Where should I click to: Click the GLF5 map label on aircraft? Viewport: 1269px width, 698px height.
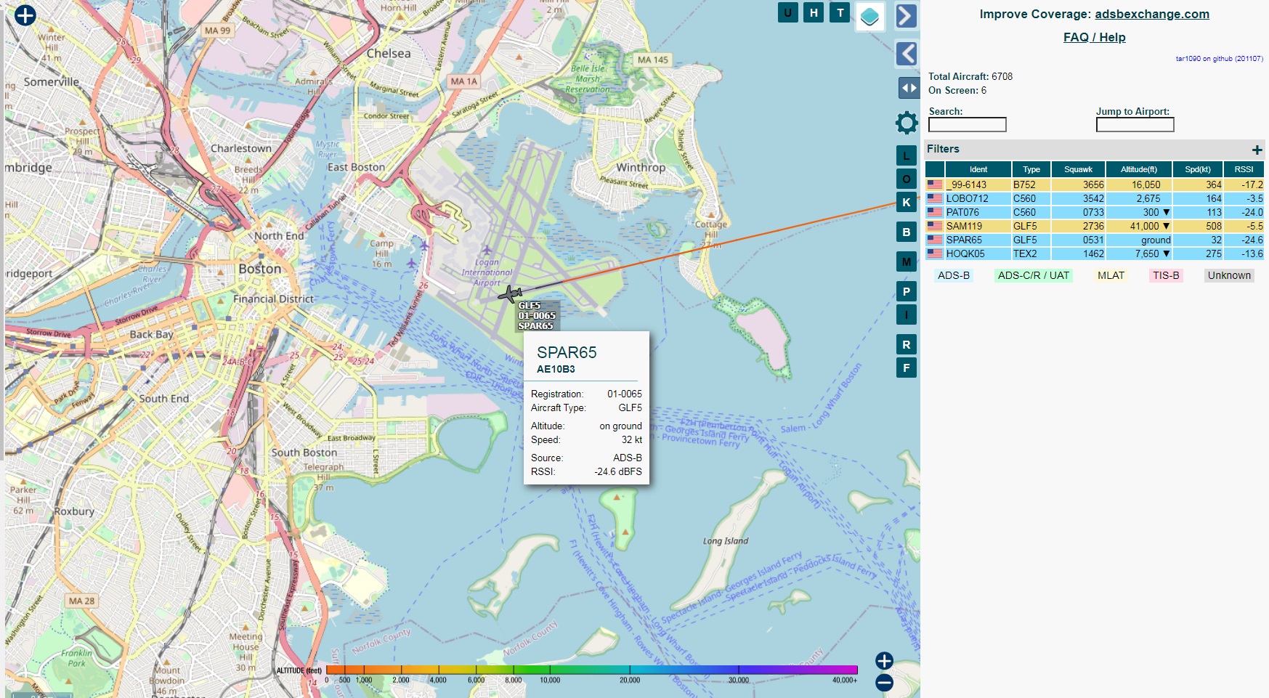coord(529,306)
